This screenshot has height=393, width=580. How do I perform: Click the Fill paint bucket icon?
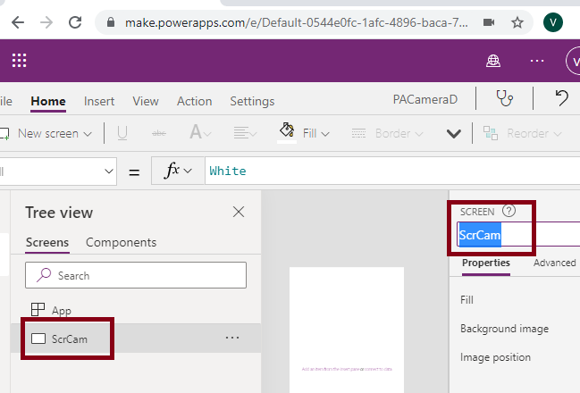click(287, 131)
